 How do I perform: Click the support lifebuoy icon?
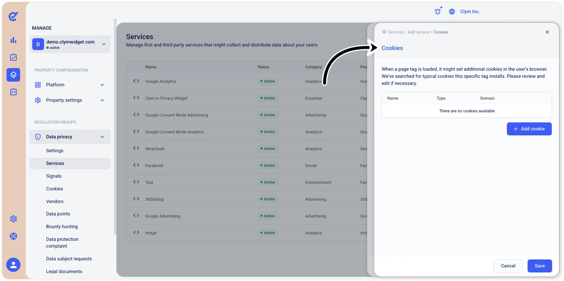tap(13, 236)
